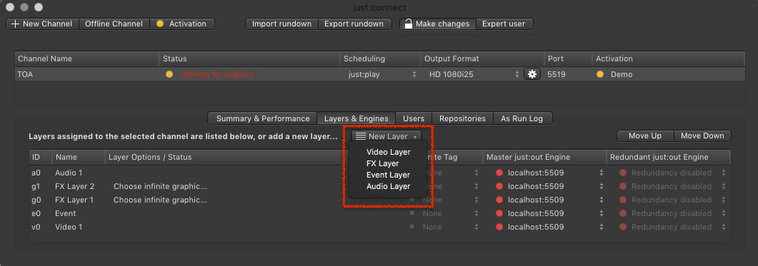This screenshot has height=266, width=758.
Task: Switch to Summary & Performance tab
Action: pyautogui.click(x=262, y=118)
